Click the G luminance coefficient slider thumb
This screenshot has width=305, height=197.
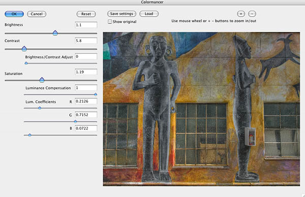pos(75,121)
